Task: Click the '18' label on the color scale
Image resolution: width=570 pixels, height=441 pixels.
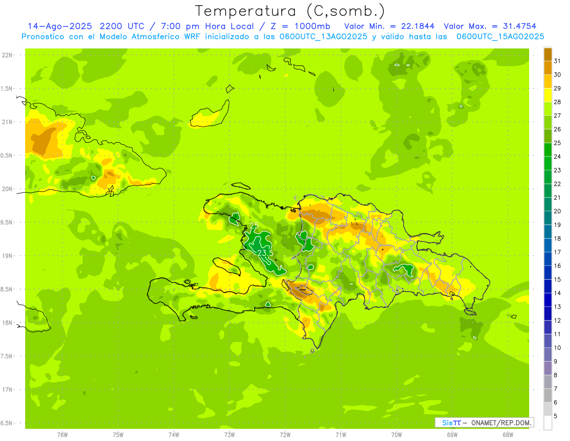Action: coord(558,238)
